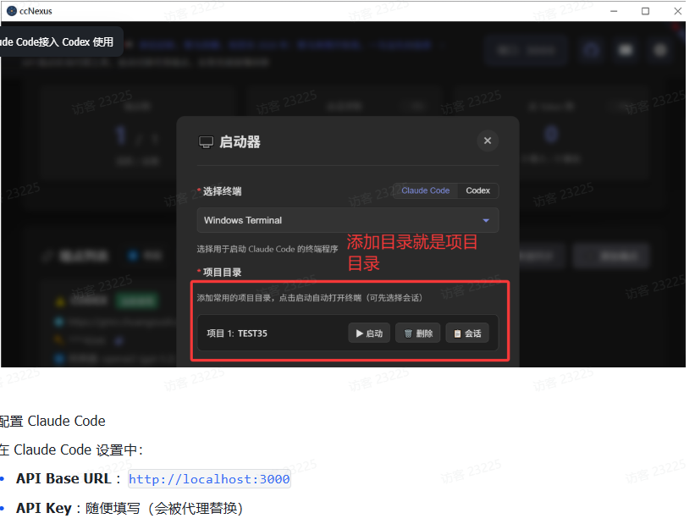Switch to the Codex tab
Screen dimensions: 695x524
click(x=477, y=190)
